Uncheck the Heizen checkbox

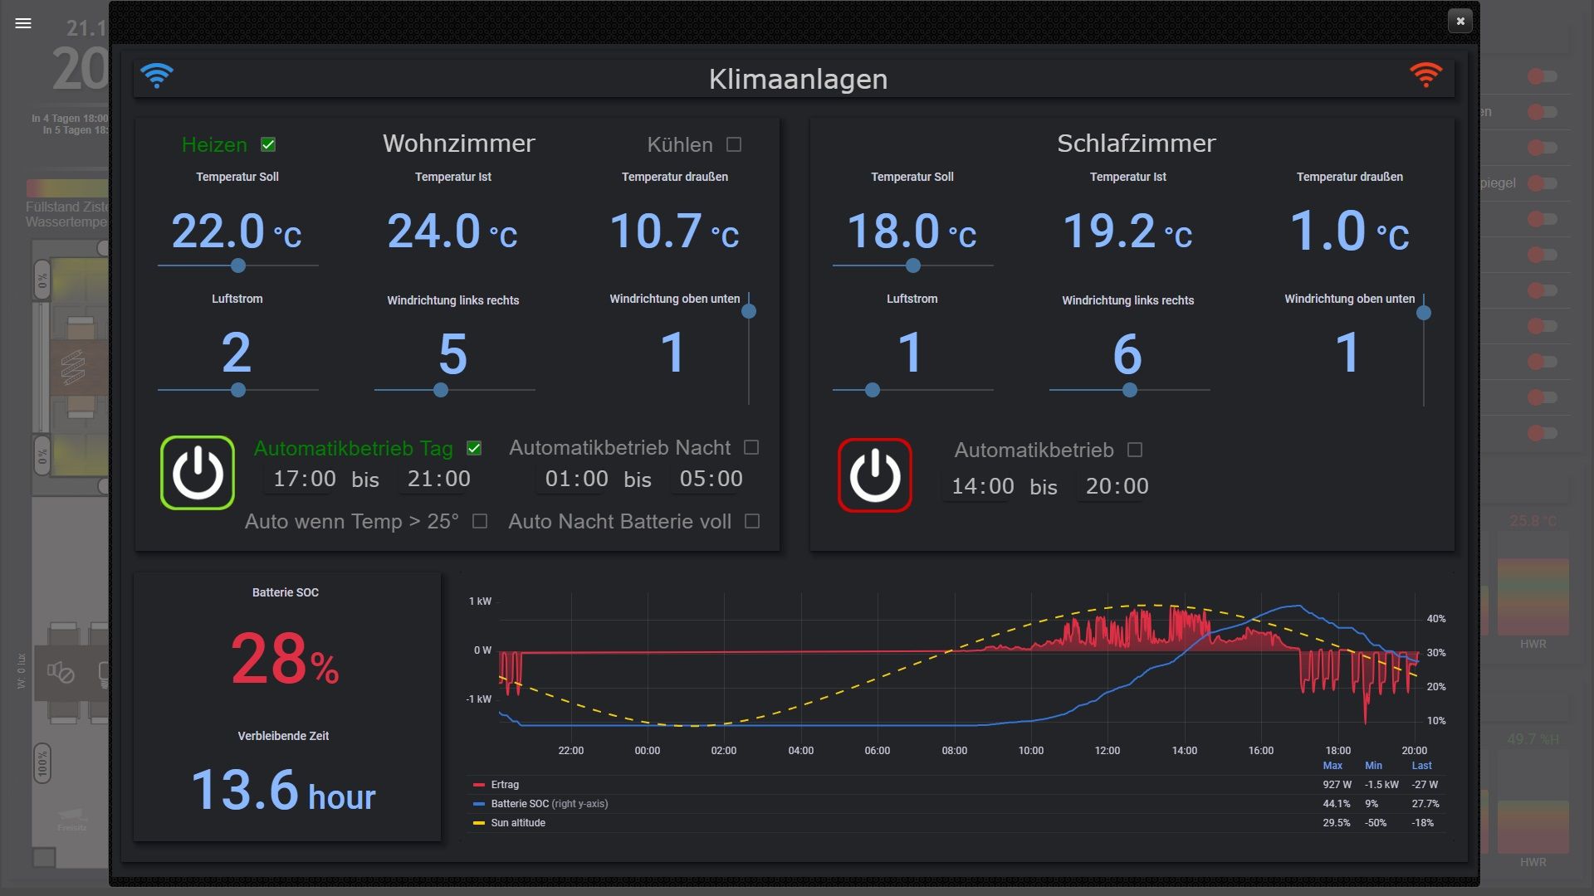click(268, 144)
